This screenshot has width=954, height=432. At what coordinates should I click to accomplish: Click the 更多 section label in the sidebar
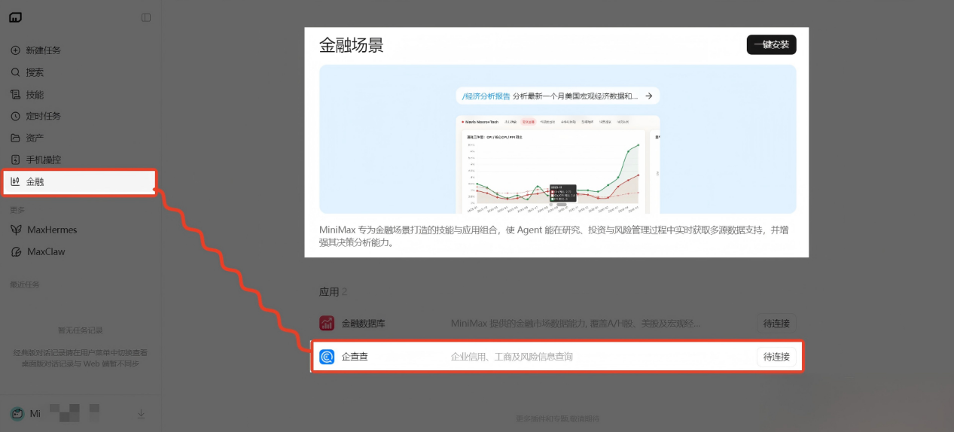17,210
